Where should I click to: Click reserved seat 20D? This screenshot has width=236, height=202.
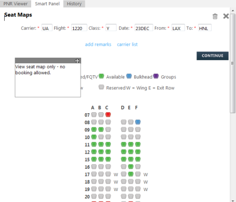[x=124, y=196]
